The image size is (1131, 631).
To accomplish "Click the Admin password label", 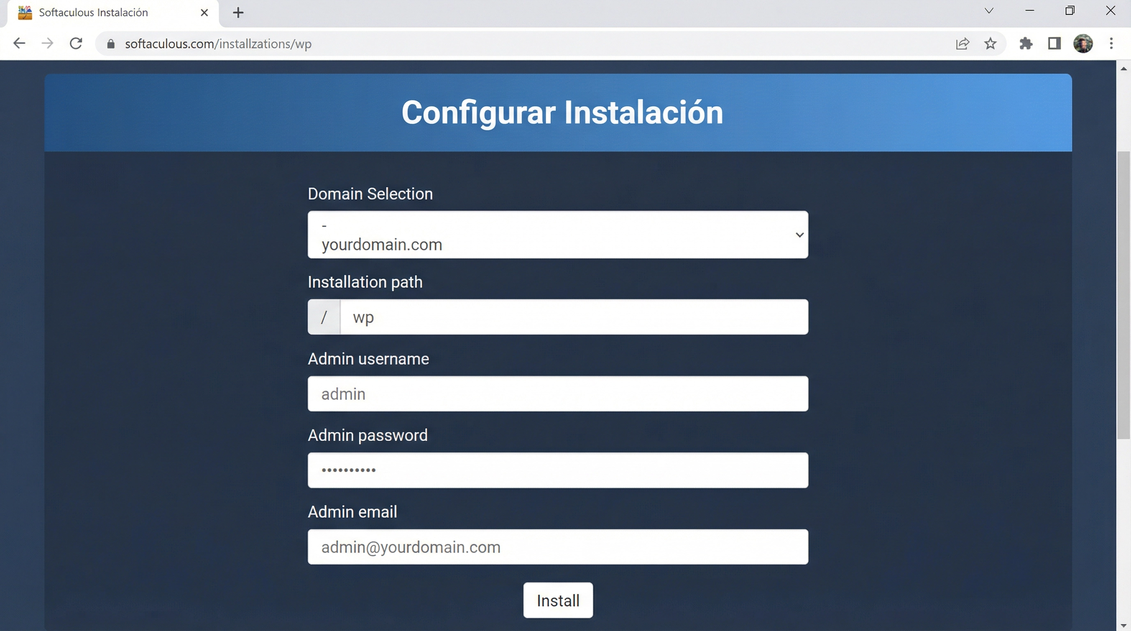I will point(367,435).
